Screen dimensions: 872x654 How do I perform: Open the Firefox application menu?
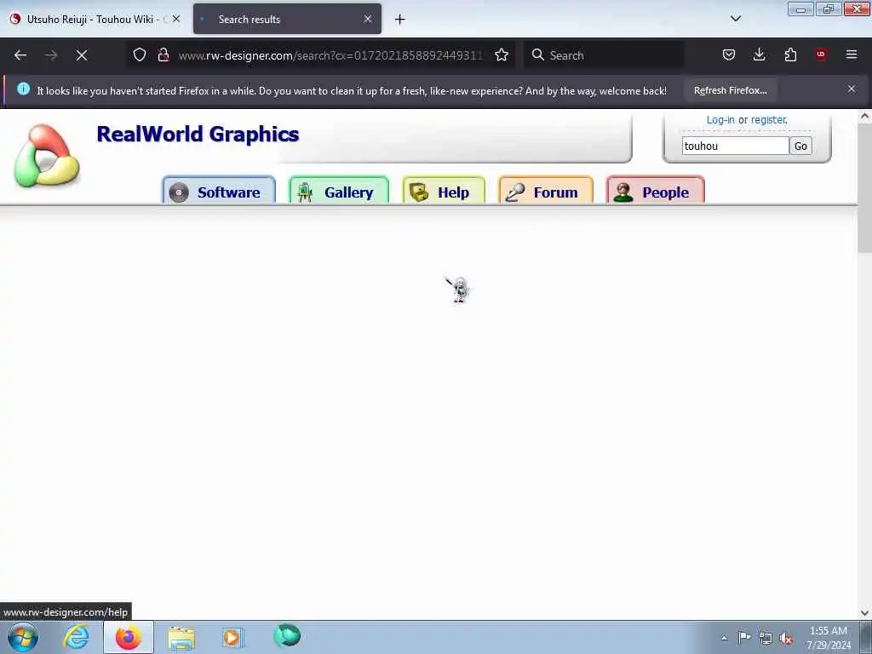[852, 54]
